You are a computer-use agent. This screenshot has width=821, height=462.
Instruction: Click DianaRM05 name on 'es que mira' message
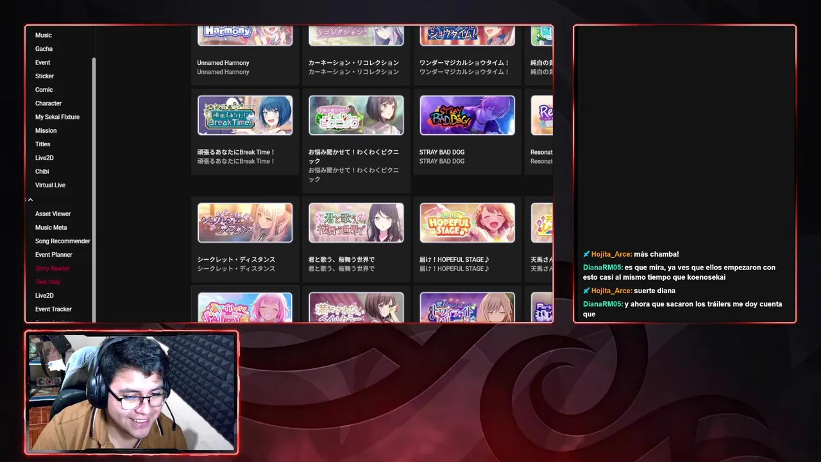point(603,268)
